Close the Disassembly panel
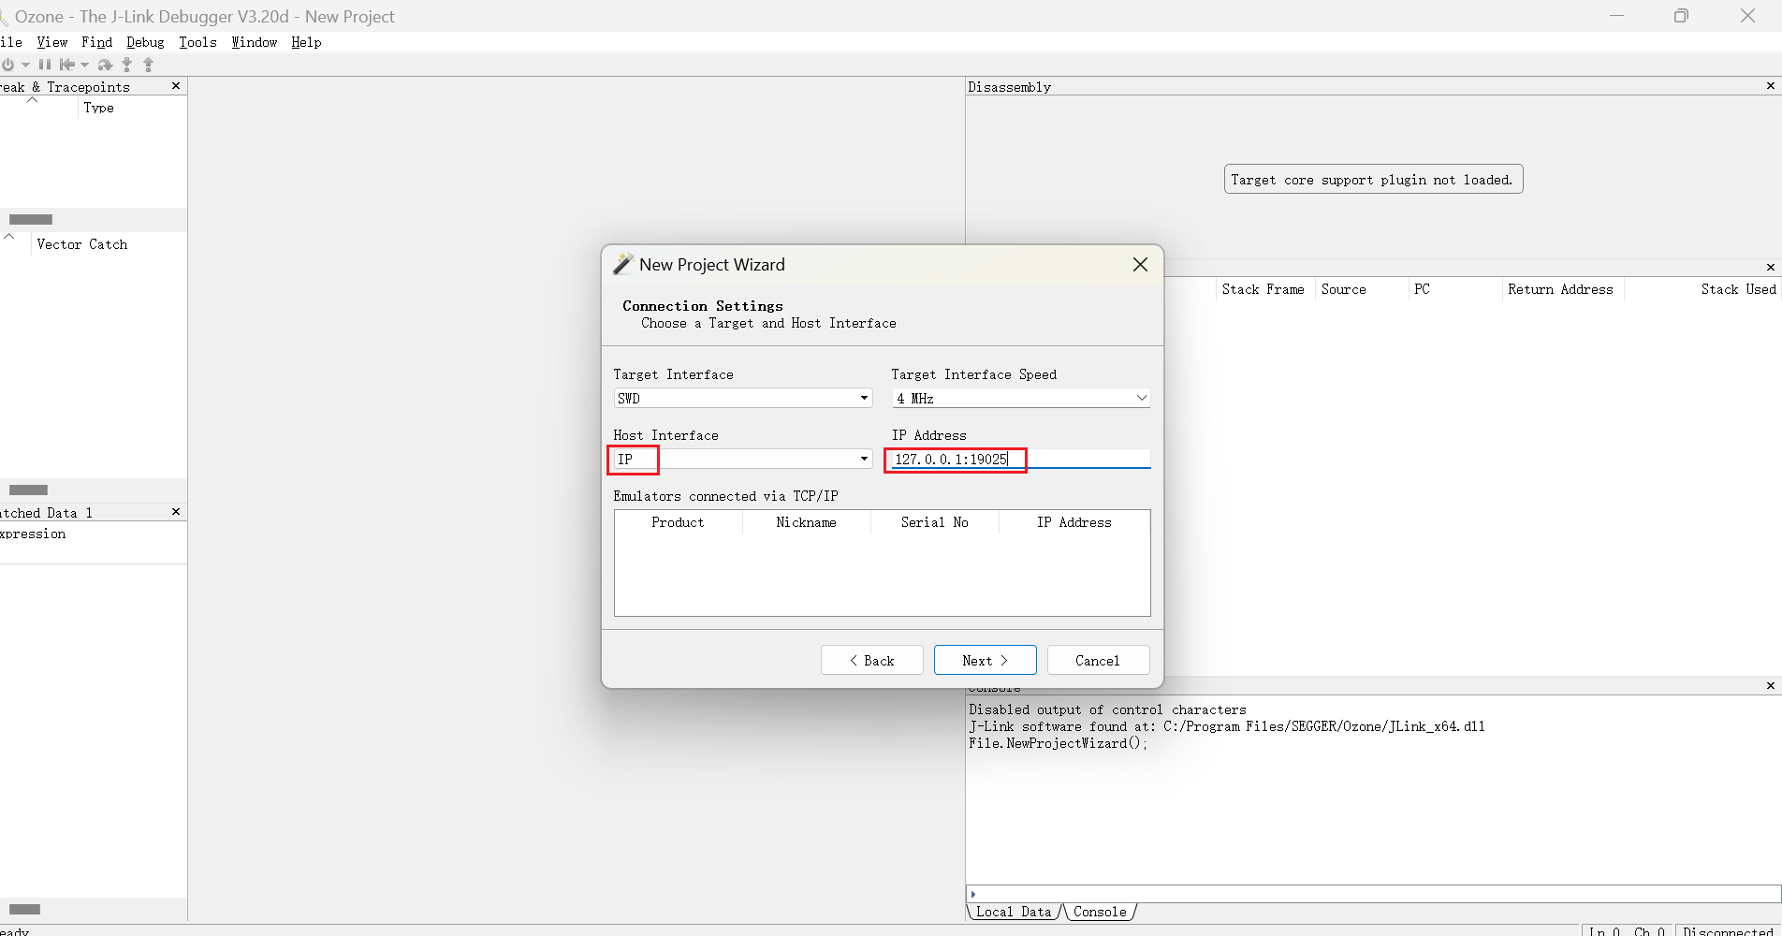 tap(1770, 86)
